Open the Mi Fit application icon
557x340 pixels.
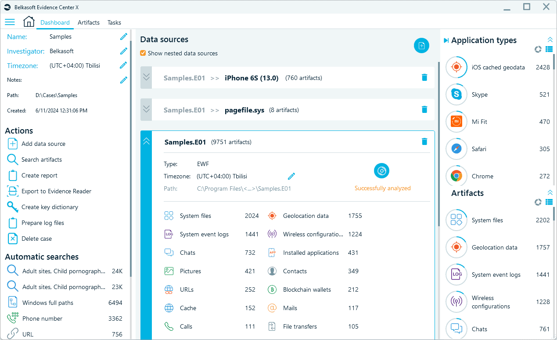(456, 122)
